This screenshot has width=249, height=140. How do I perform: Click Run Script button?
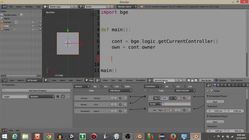(206, 80)
